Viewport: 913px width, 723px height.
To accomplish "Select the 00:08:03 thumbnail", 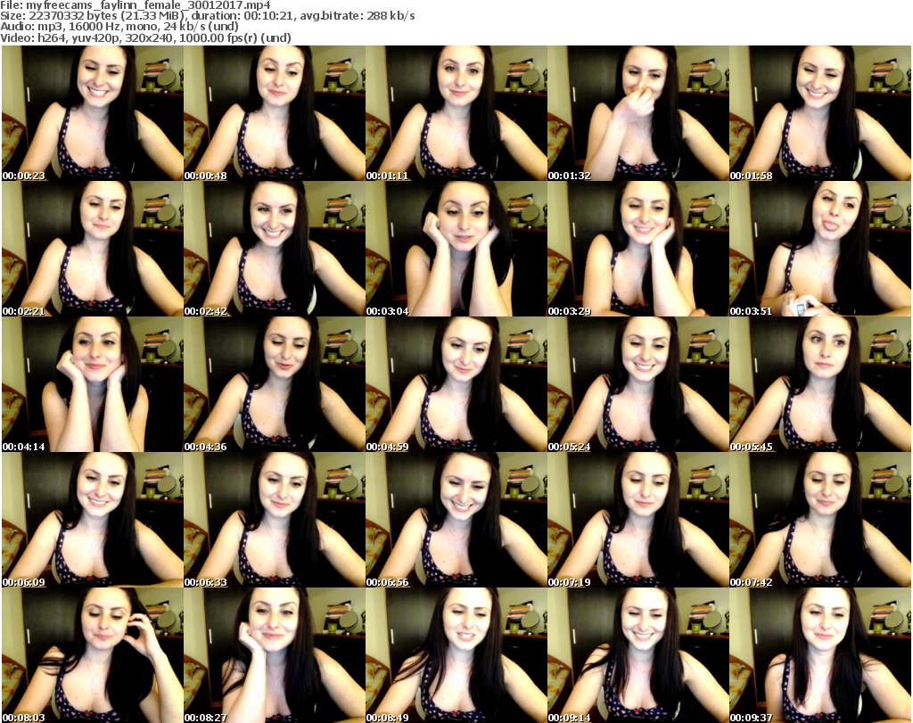I will [x=93, y=655].
